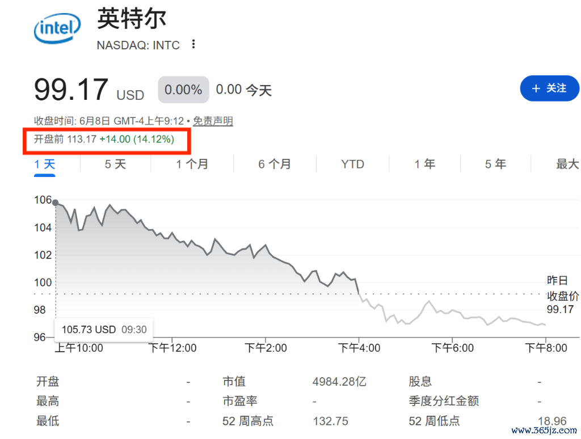Switch to the 6 个月 tab
Viewport: 581px width, 439px height.
pyautogui.click(x=275, y=164)
